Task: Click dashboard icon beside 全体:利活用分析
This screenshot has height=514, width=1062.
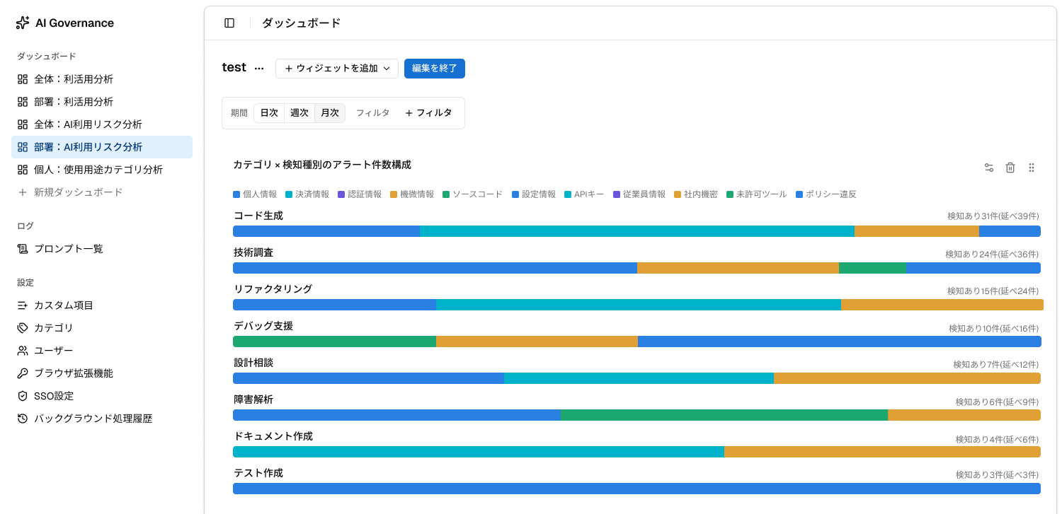Action: (23, 79)
